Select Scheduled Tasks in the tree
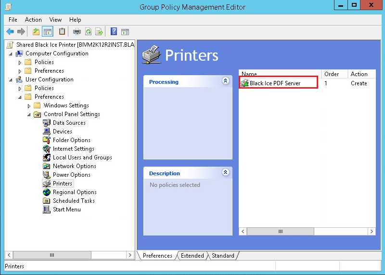385x275 pixels. [74, 201]
